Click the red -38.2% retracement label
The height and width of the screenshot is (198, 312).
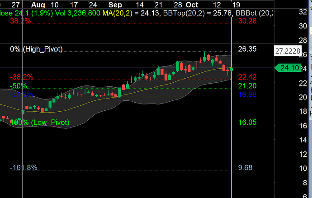pyautogui.click(x=22, y=77)
